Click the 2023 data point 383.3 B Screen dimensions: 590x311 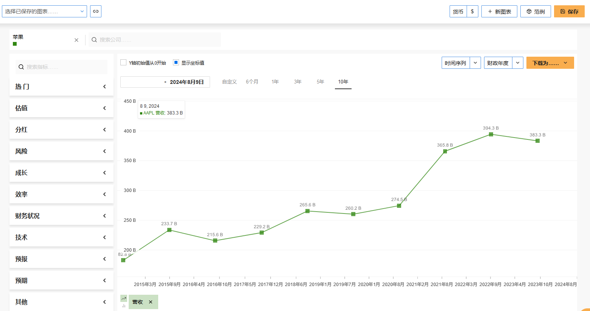(x=537, y=141)
